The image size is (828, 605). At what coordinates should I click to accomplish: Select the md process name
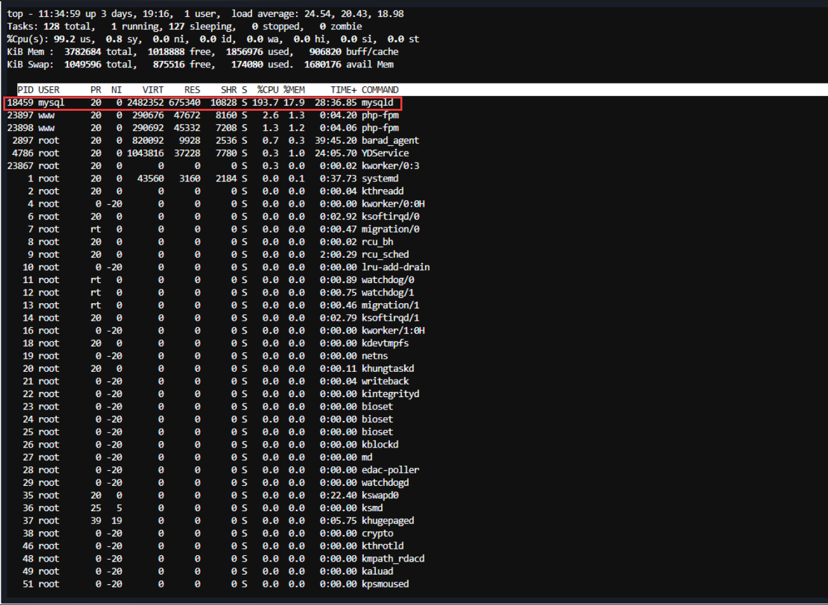pos(367,457)
